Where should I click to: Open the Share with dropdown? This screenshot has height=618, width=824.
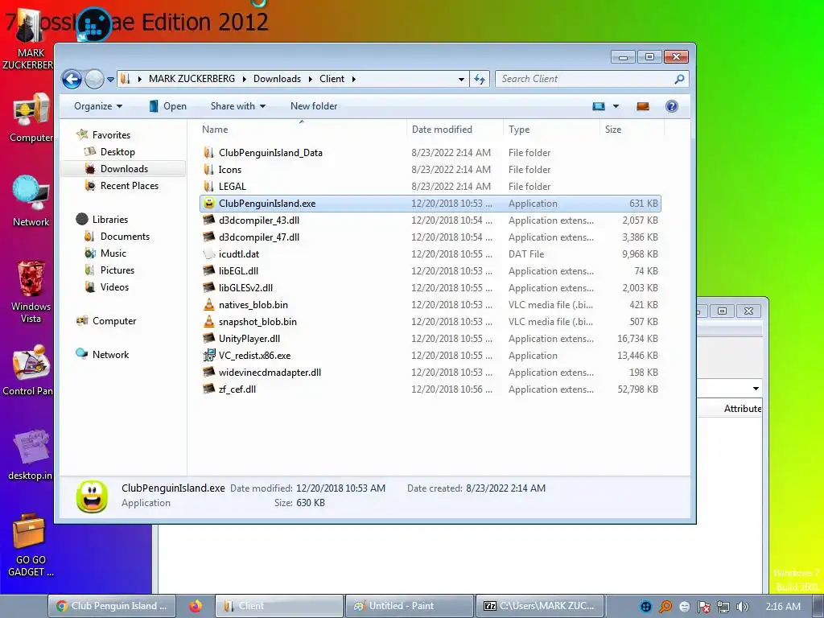[238, 106]
